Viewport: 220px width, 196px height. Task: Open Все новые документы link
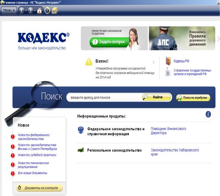coord(33,173)
